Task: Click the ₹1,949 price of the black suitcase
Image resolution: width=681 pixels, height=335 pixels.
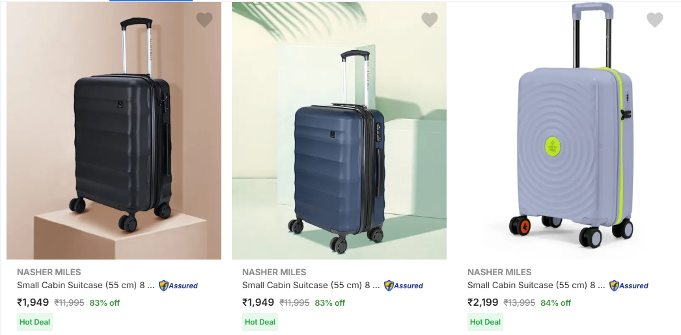Action: pos(33,302)
